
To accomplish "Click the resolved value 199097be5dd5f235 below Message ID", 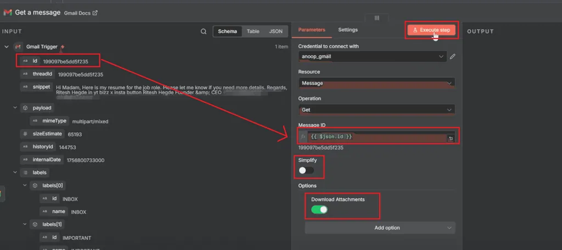I will point(321,148).
